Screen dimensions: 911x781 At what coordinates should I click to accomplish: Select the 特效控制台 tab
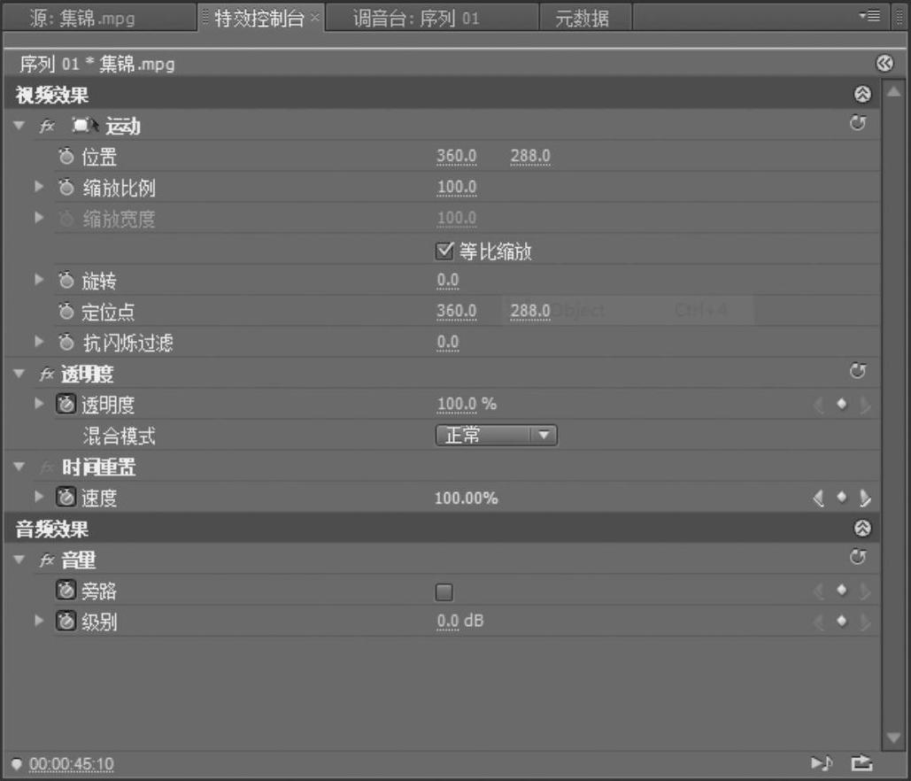click(259, 19)
